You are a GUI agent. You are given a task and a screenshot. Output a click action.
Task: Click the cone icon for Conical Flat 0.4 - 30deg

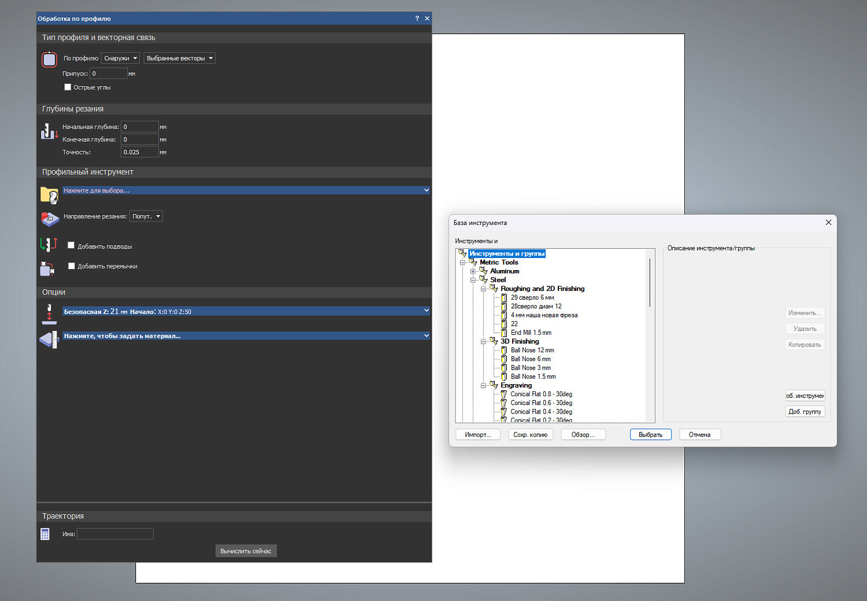pyautogui.click(x=504, y=412)
